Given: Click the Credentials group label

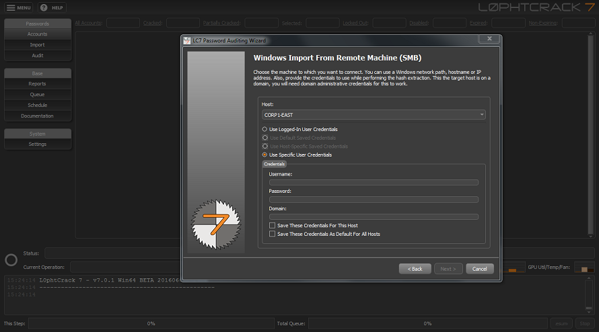Looking at the screenshot, I should click(275, 164).
